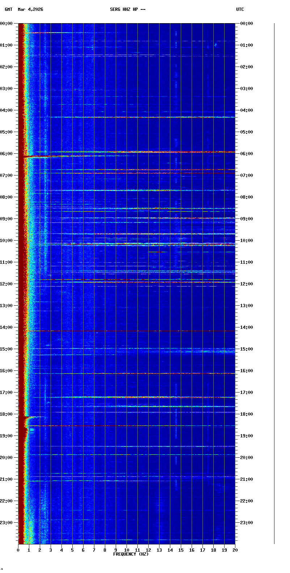Click the GMT label in the header

click(x=8, y=9)
